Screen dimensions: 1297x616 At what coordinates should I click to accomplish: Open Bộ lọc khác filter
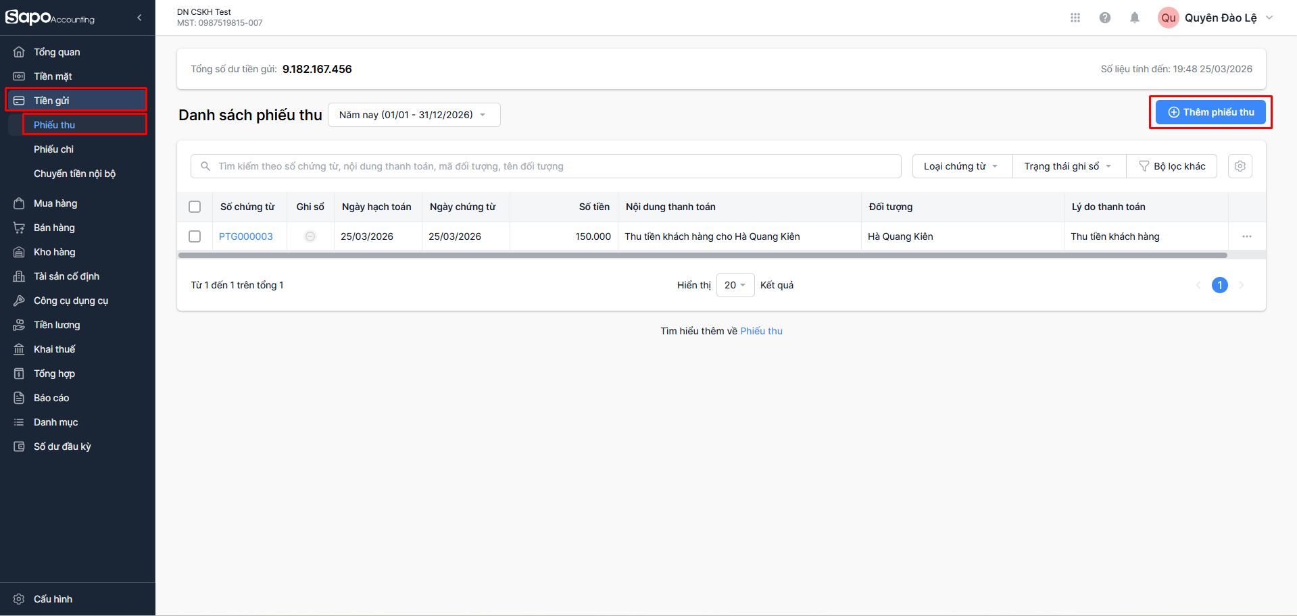click(x=1172, y=166)
